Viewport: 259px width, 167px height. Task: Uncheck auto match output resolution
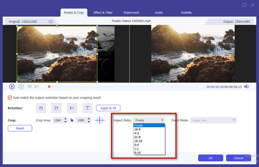[x=10, y=98]
